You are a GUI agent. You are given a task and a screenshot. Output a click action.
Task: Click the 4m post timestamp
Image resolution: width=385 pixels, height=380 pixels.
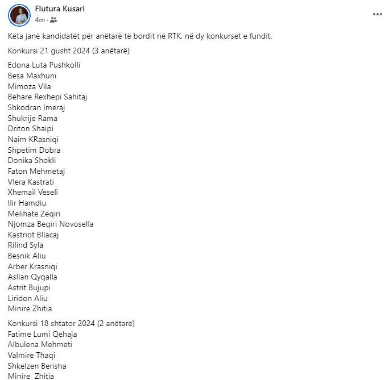tap(40, 20)
